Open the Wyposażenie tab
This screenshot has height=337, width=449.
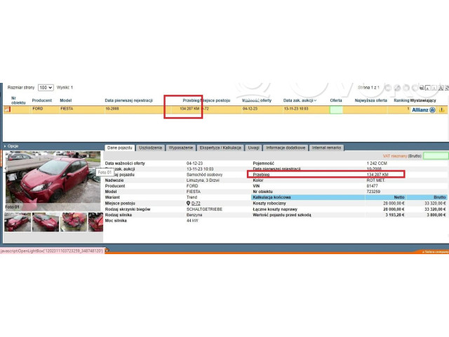pos(181,148)
